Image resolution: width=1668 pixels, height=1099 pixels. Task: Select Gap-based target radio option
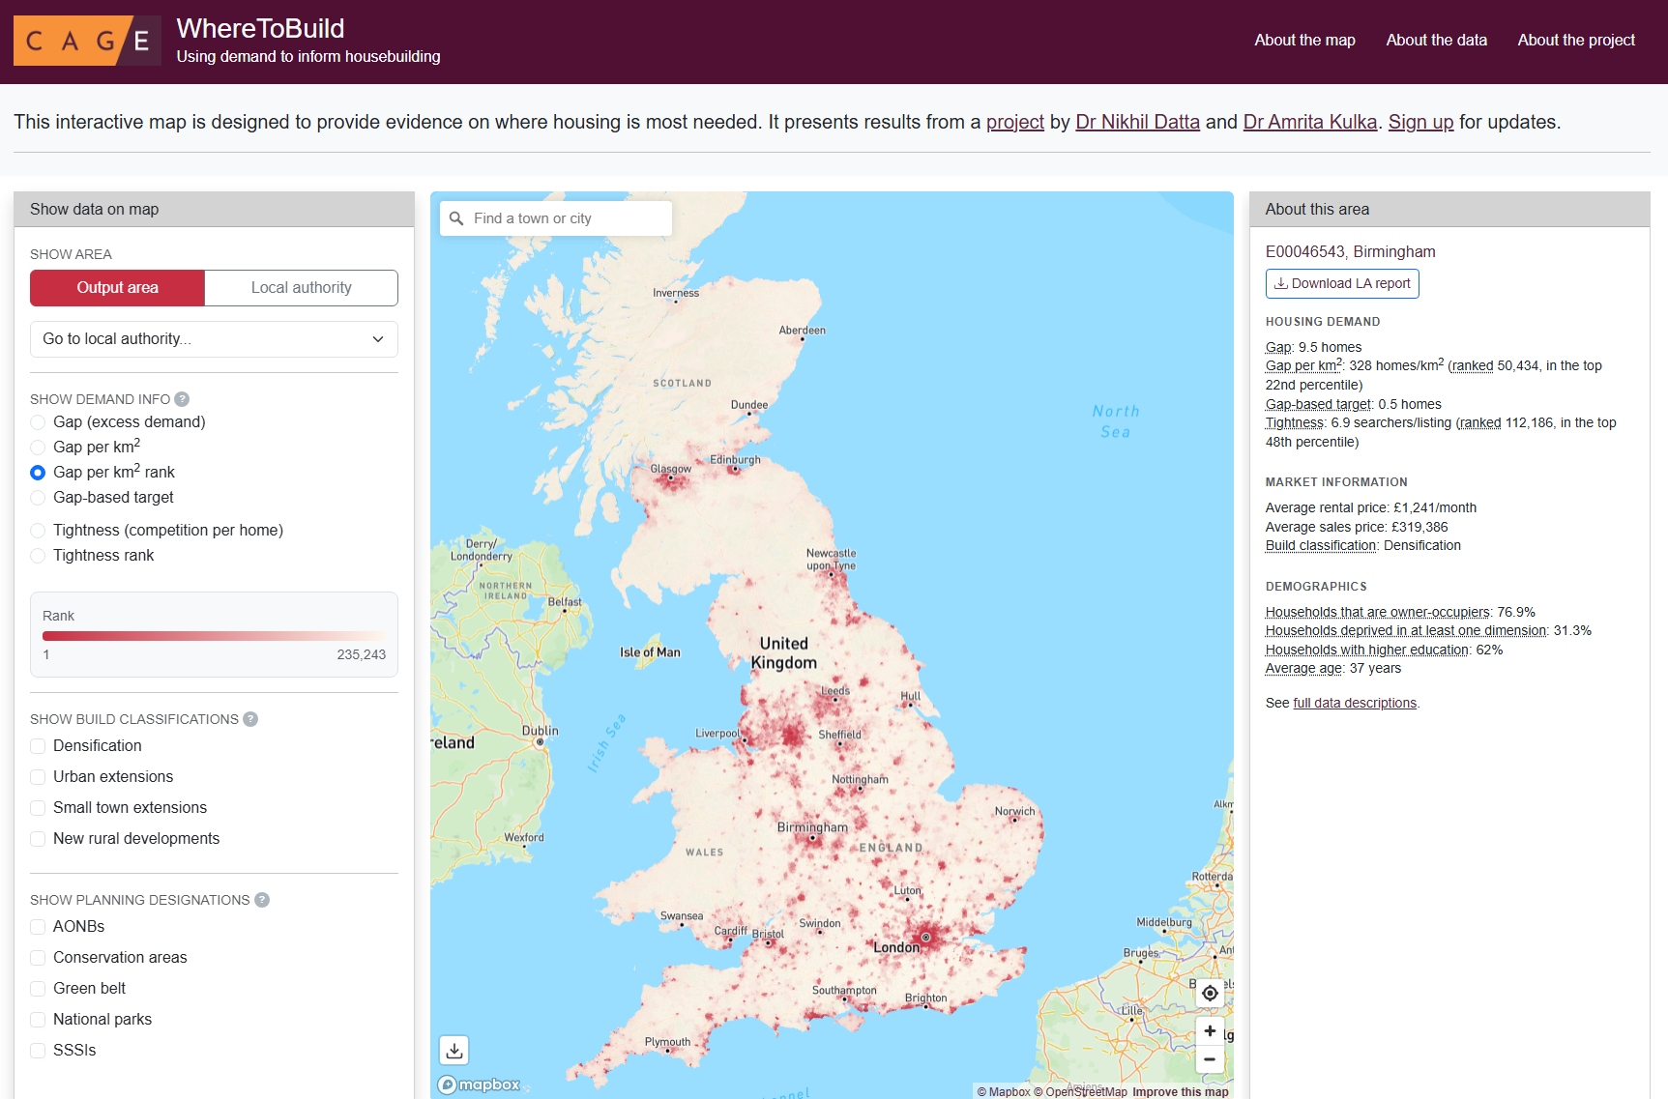pyautogui.click(x=38, y=498)
